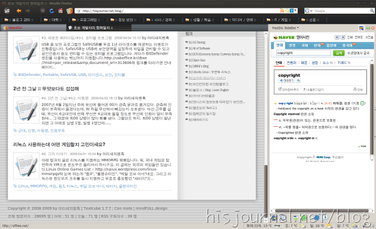
Task: Open the Google search engine selector dropdown
Action: point(308,11)
